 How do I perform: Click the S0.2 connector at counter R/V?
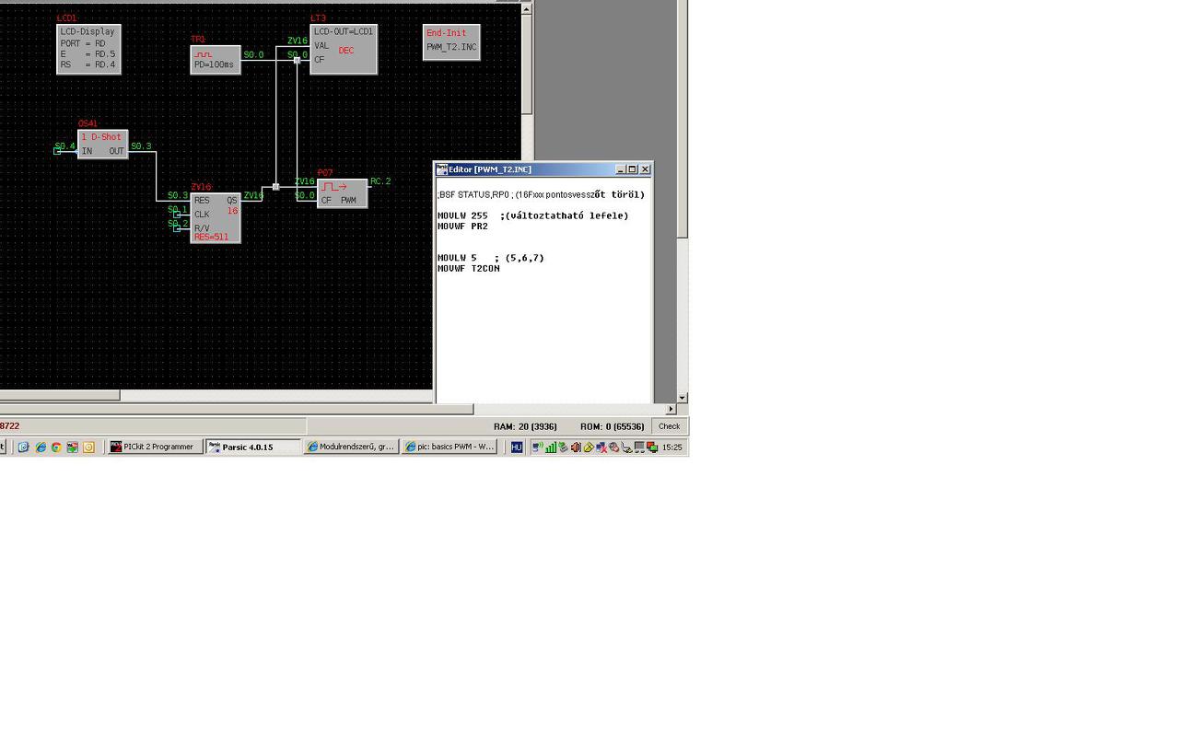pyautogui.click(x=177, y=228)
